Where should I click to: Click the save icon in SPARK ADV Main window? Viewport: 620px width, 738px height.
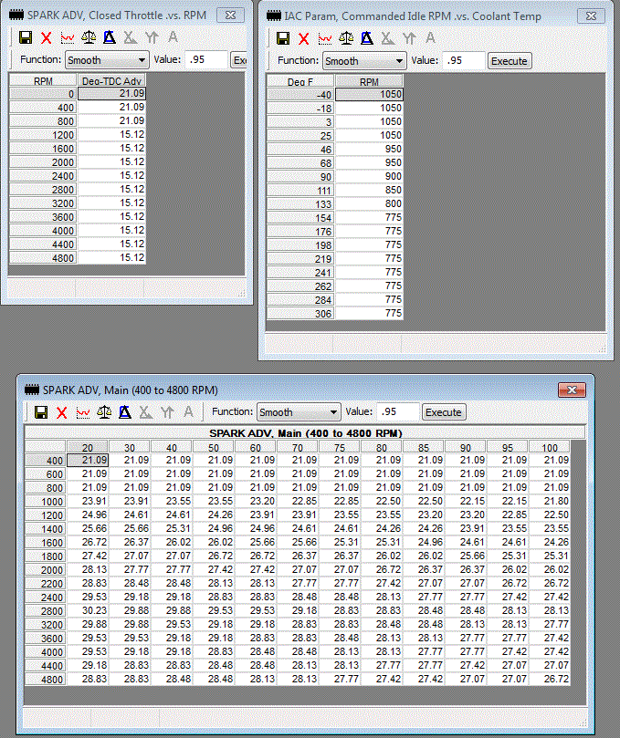tap(41, 412)
